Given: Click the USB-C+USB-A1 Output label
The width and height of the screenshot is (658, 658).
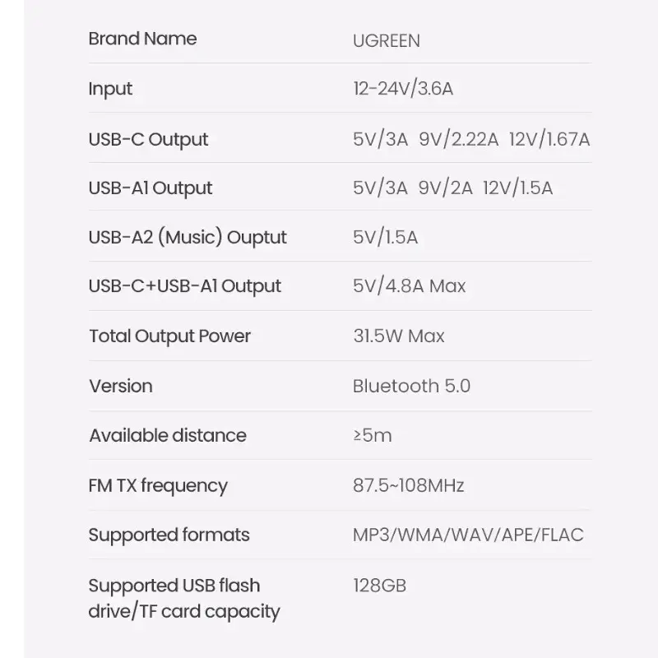Looking at the screenshot, I should 185,286.
